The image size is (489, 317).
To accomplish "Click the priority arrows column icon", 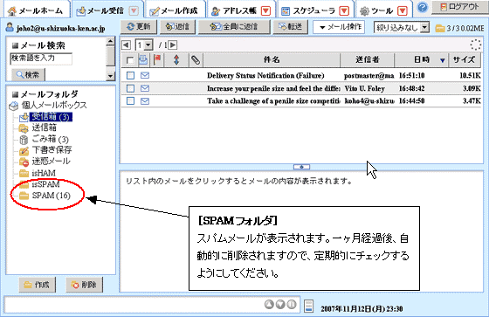I will [176, 59].
